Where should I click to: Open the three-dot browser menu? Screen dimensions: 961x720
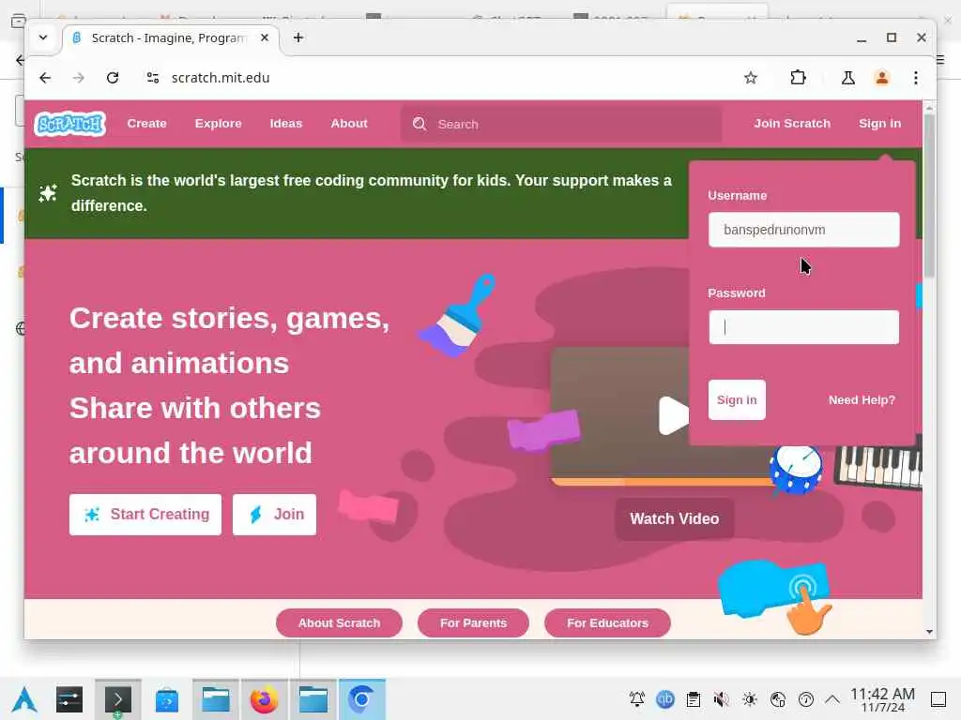tap(916, 78)
